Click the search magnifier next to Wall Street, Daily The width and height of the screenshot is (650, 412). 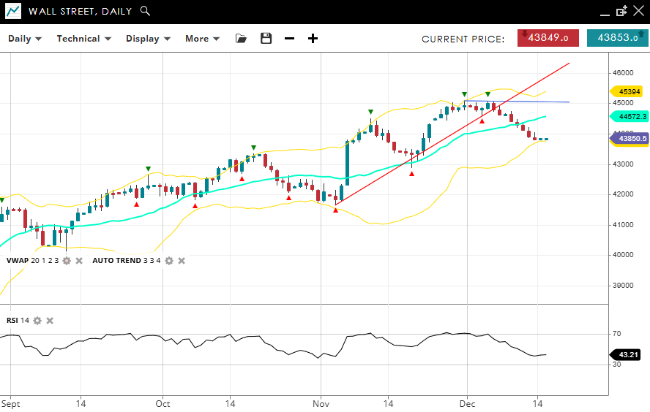tap(145, 11)
